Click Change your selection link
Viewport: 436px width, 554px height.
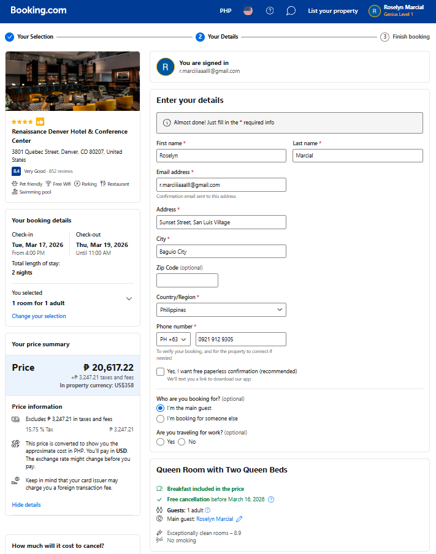tap(39, 316)
